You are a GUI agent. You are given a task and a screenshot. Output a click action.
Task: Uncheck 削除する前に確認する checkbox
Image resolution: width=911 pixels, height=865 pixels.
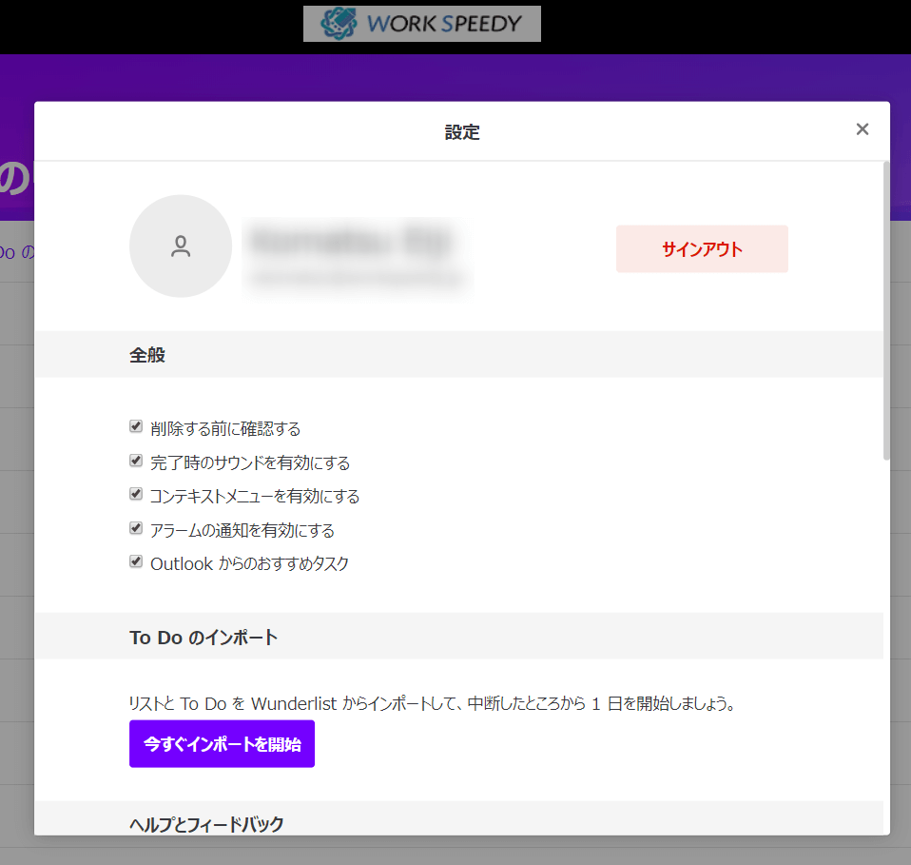(136, 426)
